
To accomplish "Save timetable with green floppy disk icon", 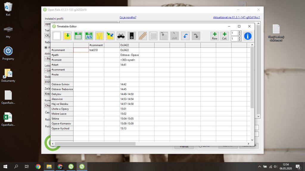I will [x=78, y=36].
